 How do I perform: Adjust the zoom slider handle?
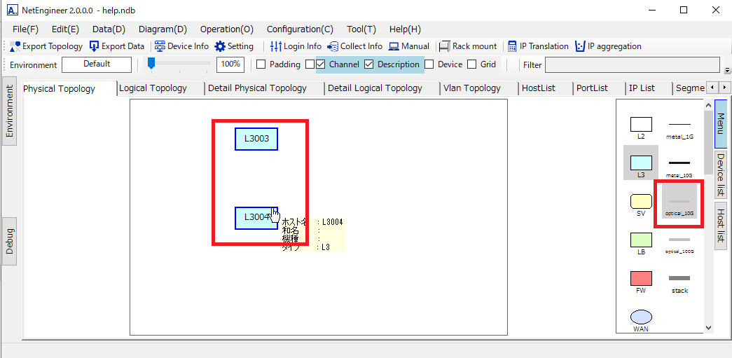point(151,64)
